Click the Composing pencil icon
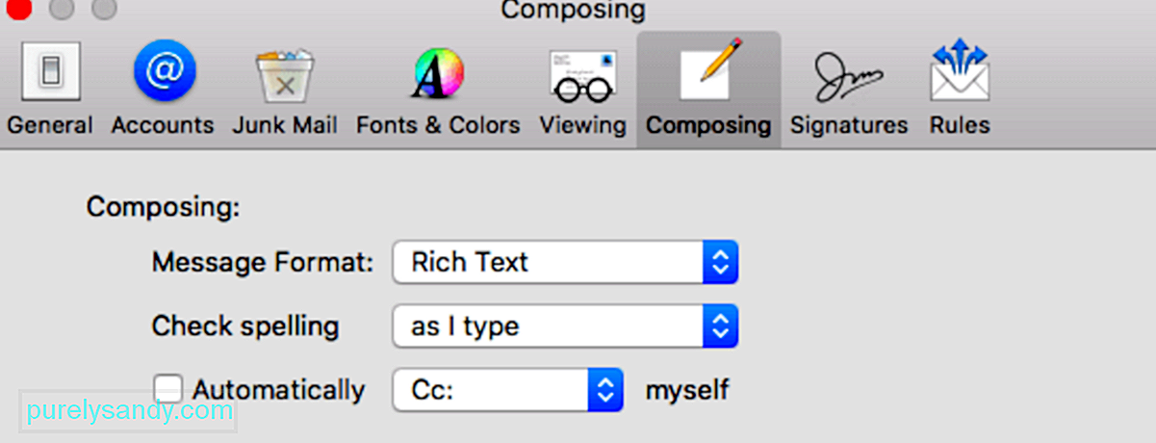The image size is (1156, 443). [x=709, y=71]
